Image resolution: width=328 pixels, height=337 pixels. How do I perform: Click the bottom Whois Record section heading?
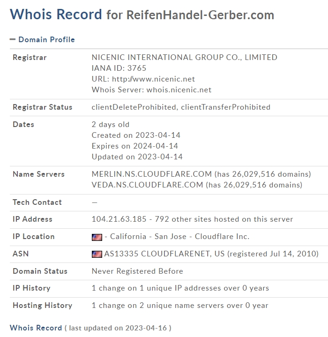coord(36,328)
